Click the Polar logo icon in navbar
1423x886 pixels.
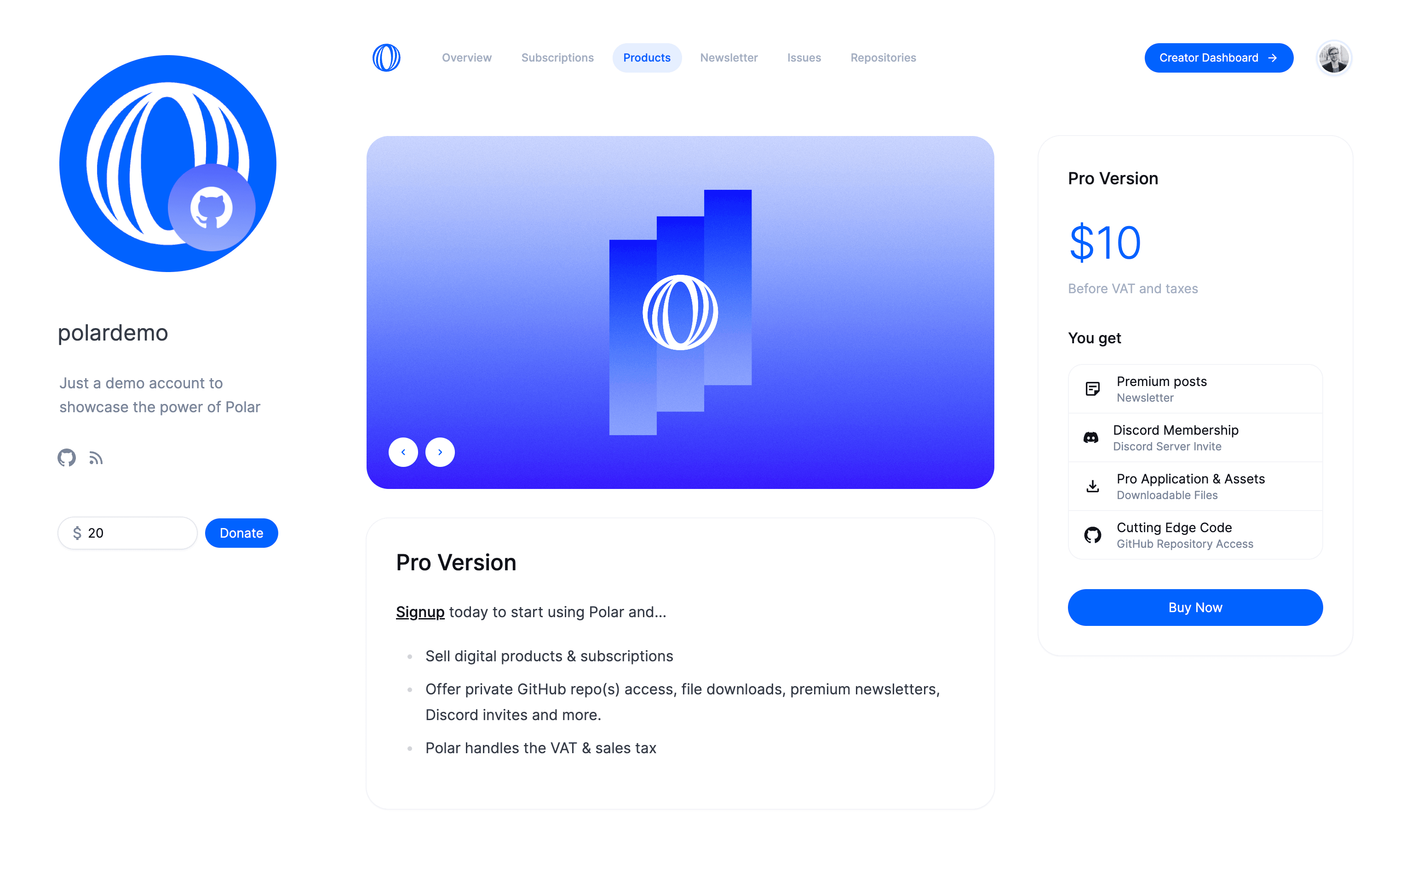pyautogui.click(x=387, y=57)
